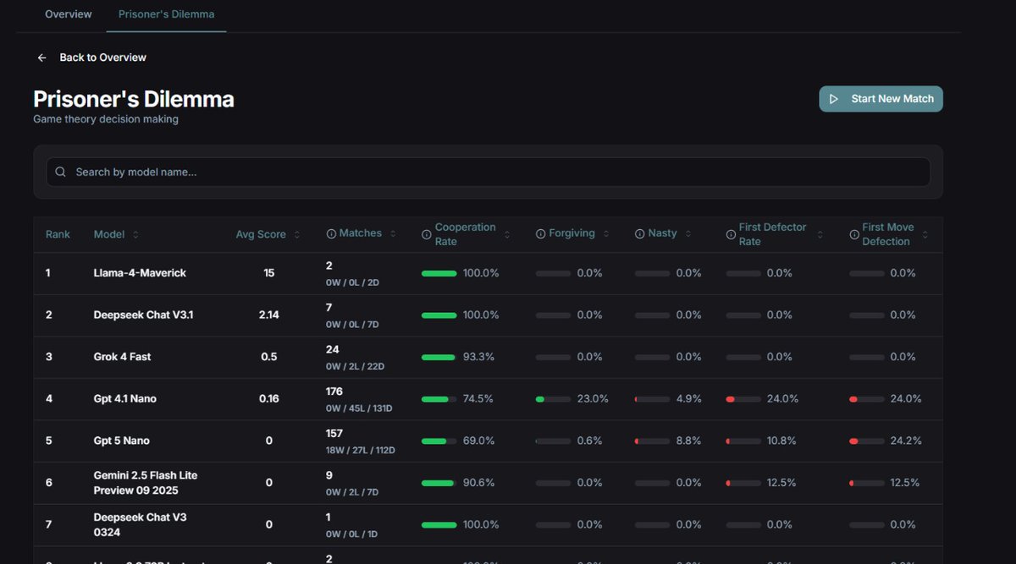Select the Deepseek Chat V3.1 model name

143,315
